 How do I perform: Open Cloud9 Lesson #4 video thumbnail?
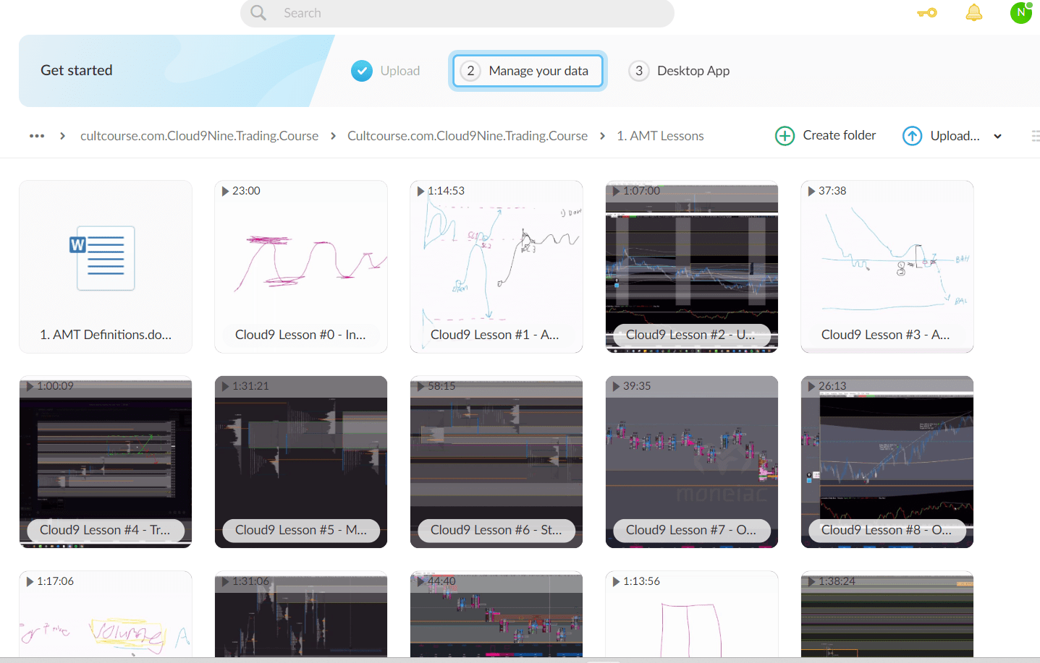click(106, 462)
